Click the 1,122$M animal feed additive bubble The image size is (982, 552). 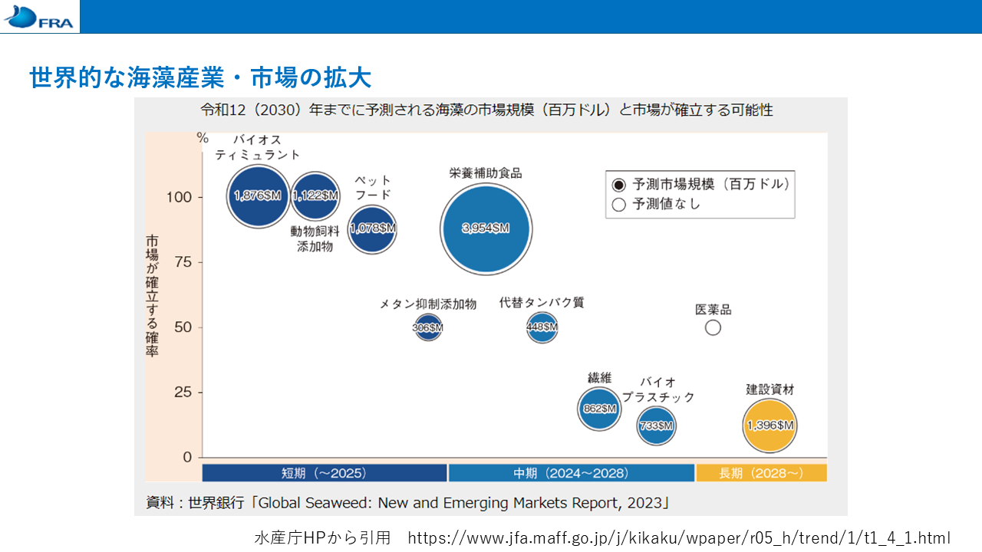(x=315, y=196)
